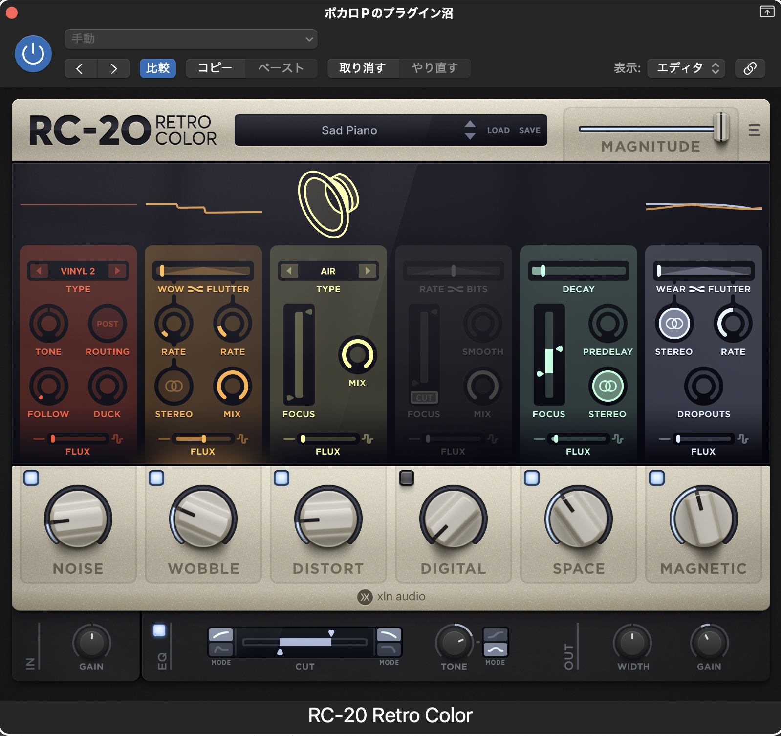Click the Wow RATE knob

pyautogui.click(x=174, y=324)
